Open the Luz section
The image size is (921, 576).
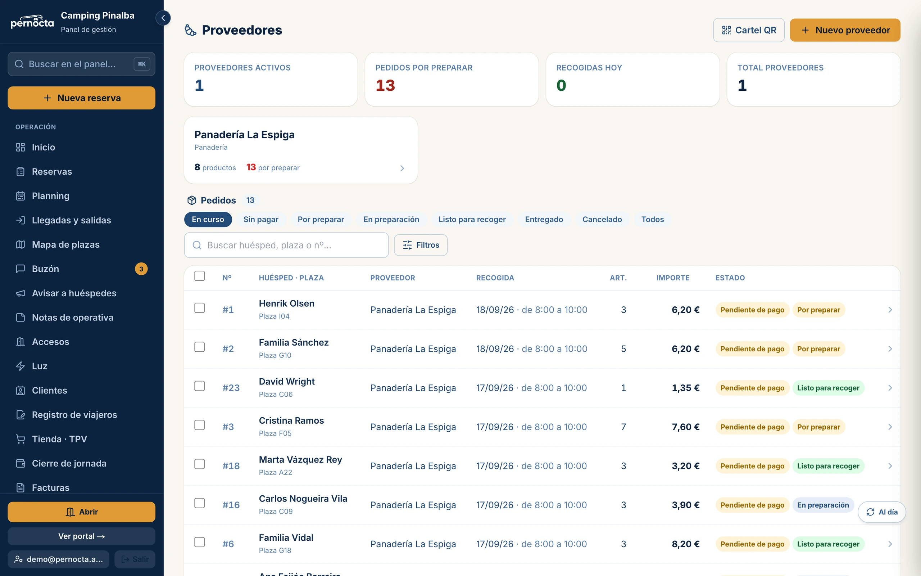point(81,366)
